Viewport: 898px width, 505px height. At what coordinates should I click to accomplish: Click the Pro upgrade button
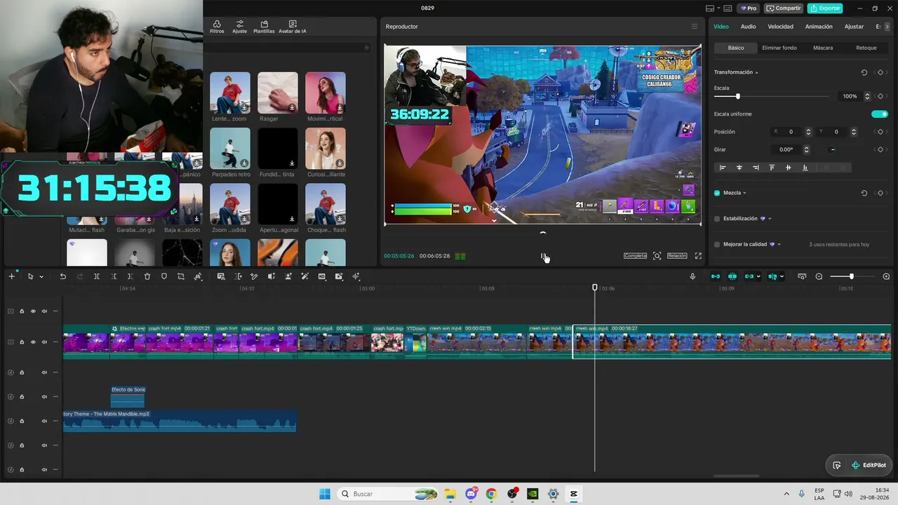(x=749, y=8)
